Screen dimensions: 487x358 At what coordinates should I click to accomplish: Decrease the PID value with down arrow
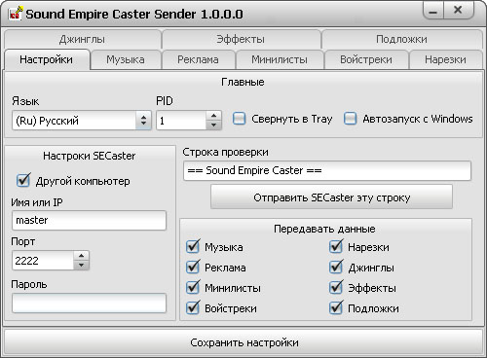tap(213, 125)
